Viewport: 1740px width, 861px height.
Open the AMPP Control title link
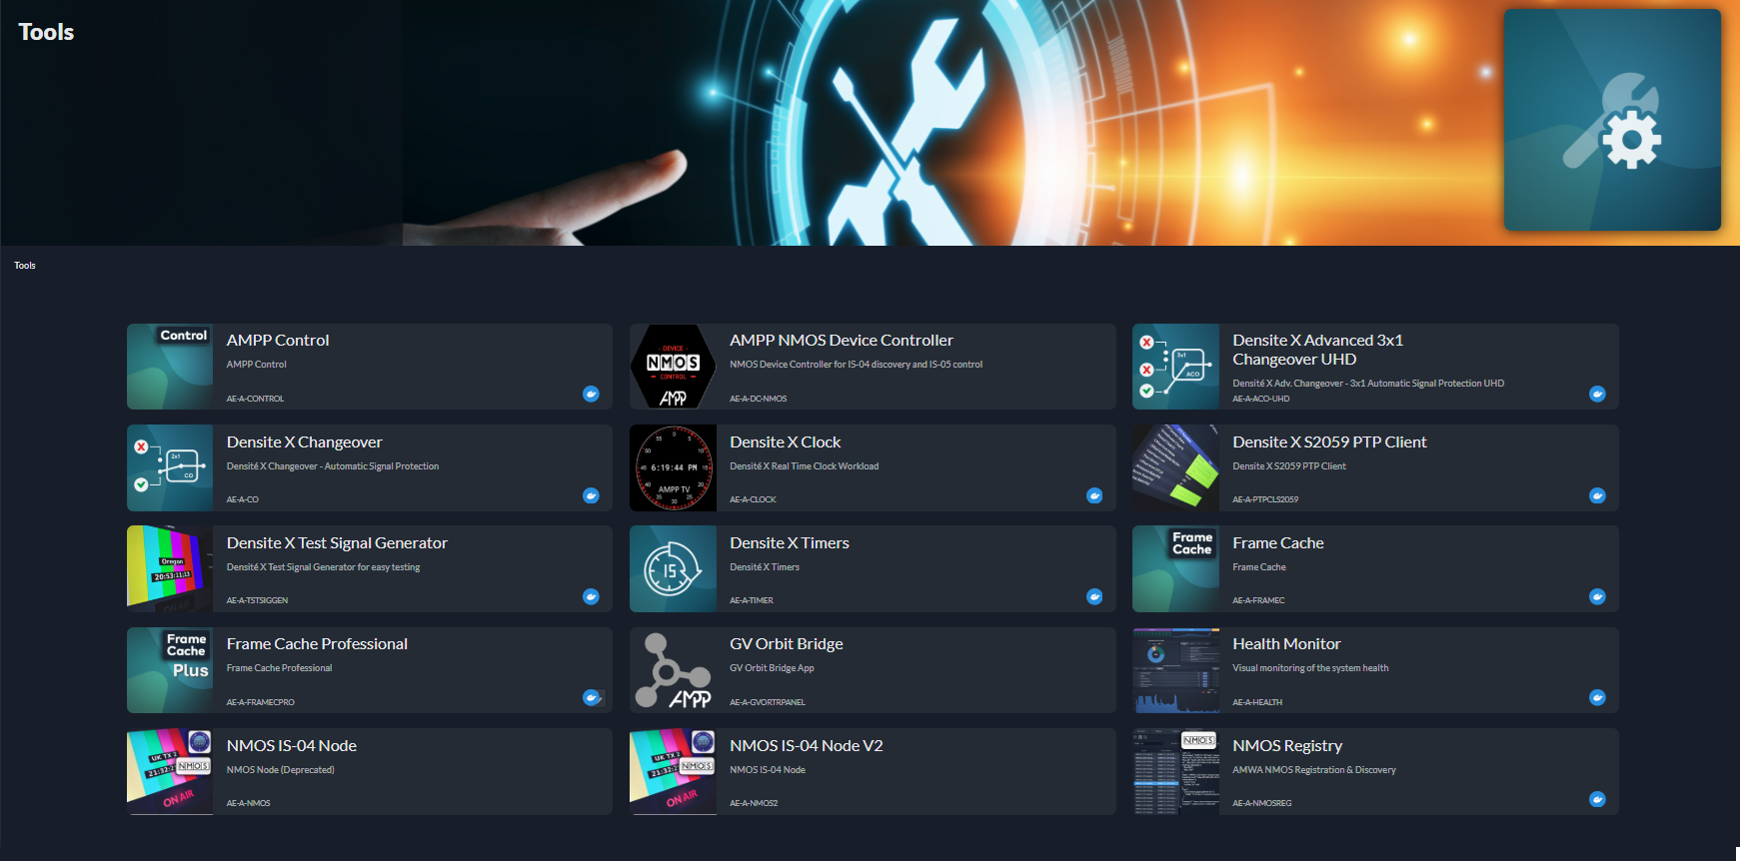click(278, 341)
